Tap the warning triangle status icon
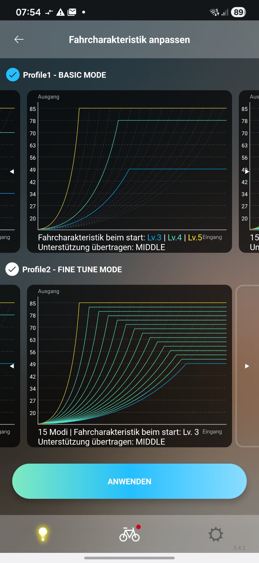 pyautogui.click(x=60, y=12)
